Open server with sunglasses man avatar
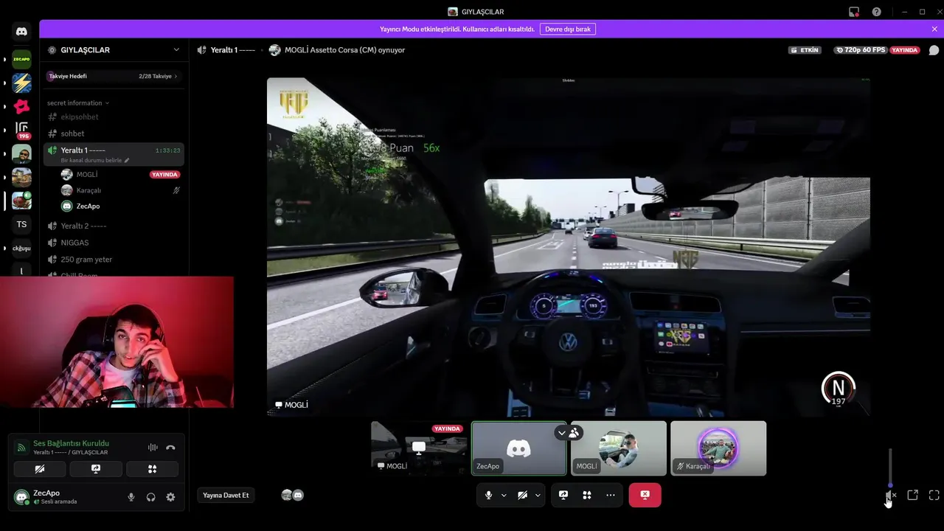 point(21,153)
